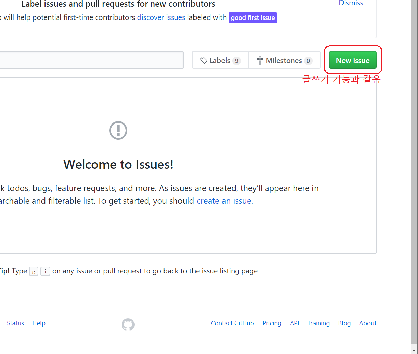This screenshot has width=418, height=354.
Task: Open the Labels list
Action: pyautogui.click(x=220, y=60)
